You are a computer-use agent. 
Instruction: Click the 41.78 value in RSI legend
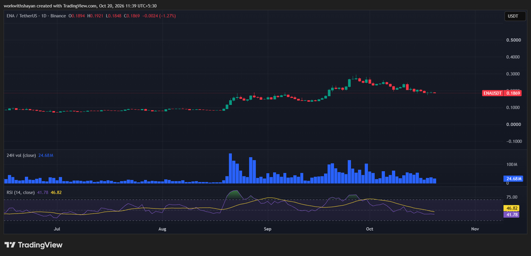(43, 192)
